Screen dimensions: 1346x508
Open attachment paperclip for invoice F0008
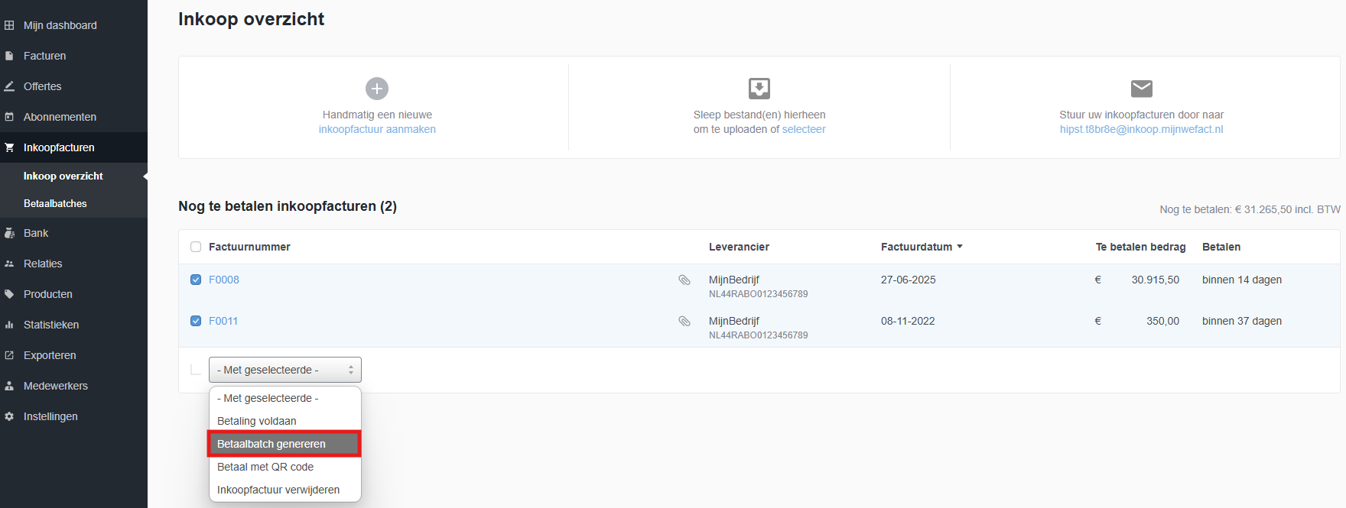[x=684, y=280]
